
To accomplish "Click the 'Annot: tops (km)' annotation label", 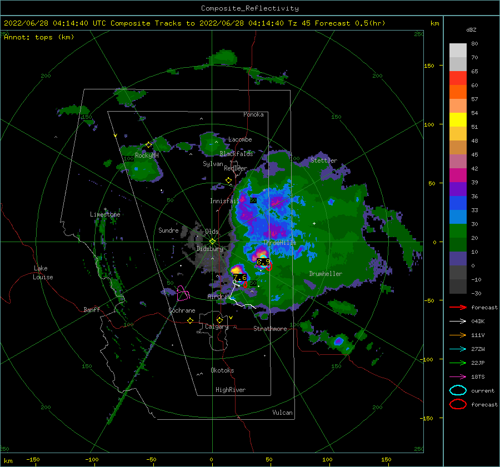I will coord(39,37).
